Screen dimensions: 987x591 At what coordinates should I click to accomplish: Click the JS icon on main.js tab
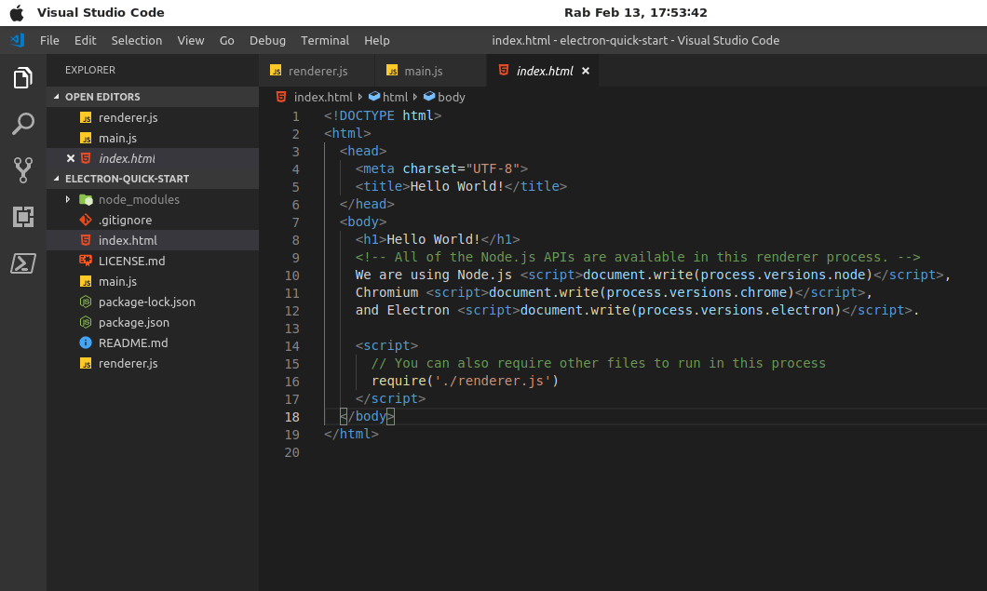coord(392,71)
